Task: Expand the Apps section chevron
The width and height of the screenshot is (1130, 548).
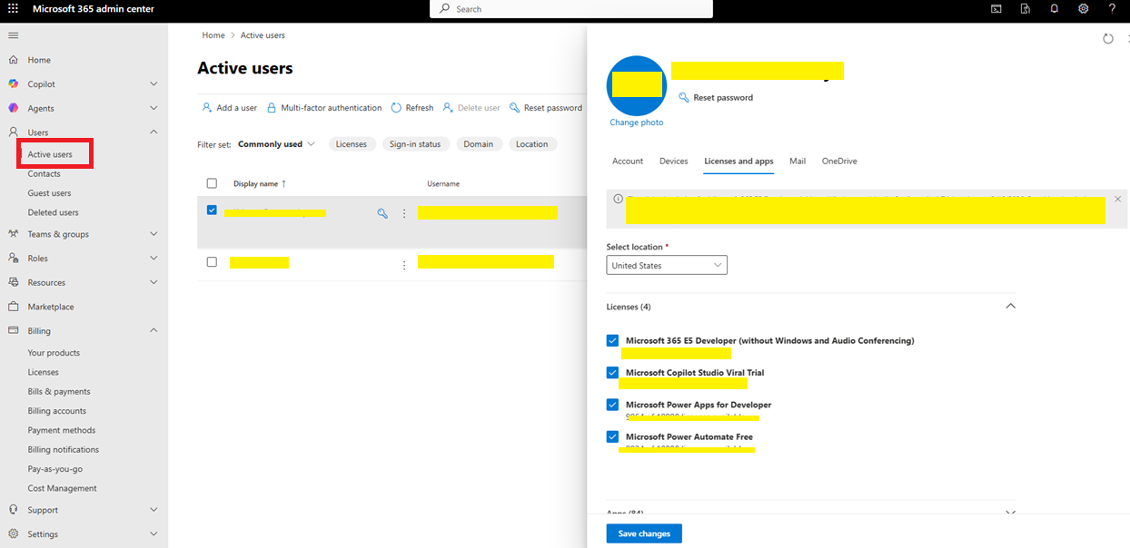Action: (1010, 512)
